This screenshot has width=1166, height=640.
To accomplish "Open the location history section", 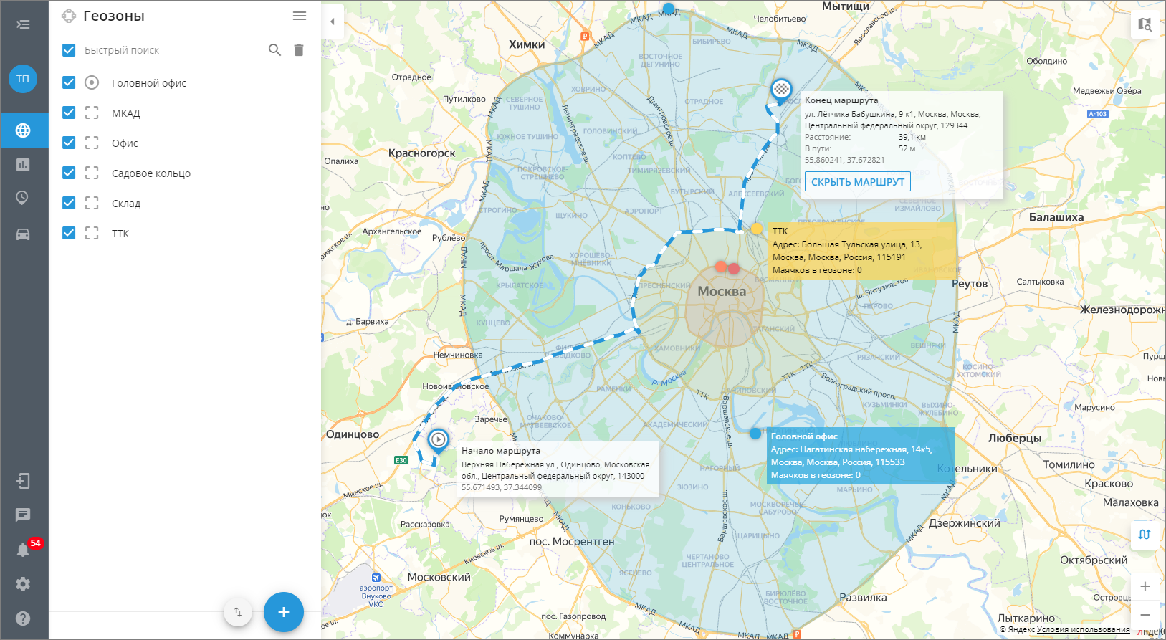I will (23, 198).
